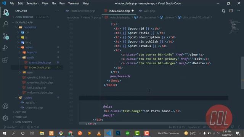Open Upwork icon on taskbar

click(x=127, y=133)
